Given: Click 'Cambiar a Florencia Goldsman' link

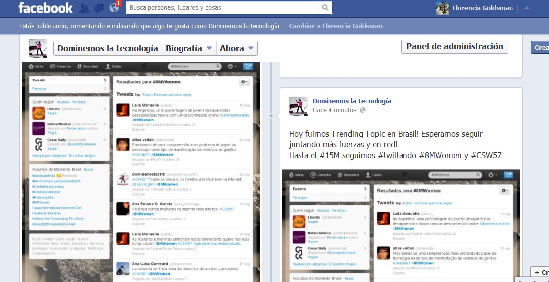Looking at the screenshot, I should click(x=336, y=26).
